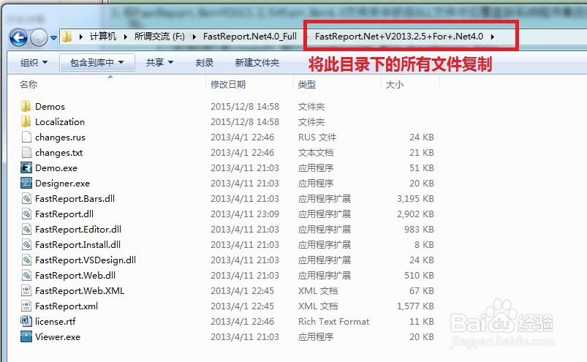The width and height of the screenshot is (587, 362).
Task: Click the changes.rus file name
Action: 60,137
